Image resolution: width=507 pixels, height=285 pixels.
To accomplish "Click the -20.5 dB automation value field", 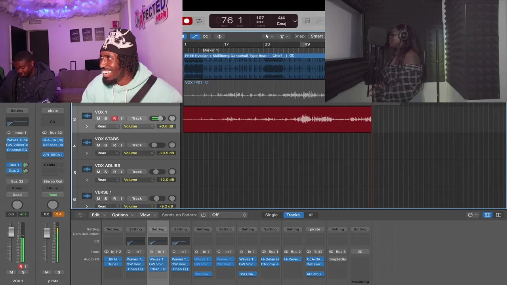I will tap(166, 153).
